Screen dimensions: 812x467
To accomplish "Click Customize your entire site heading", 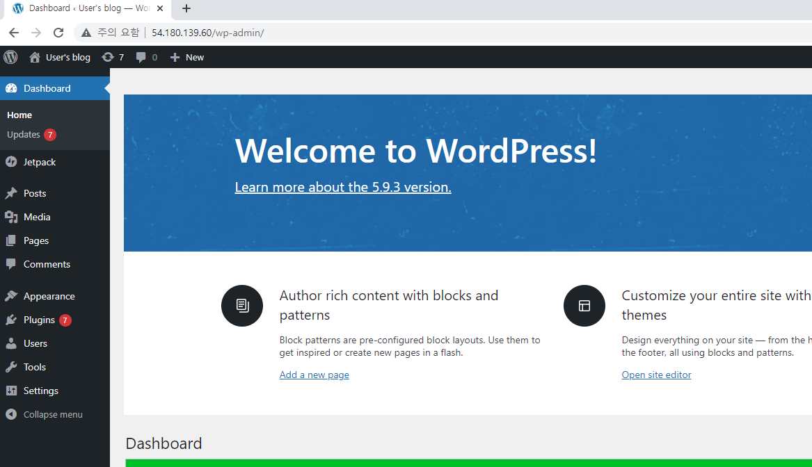I will (x=716, y=305).
